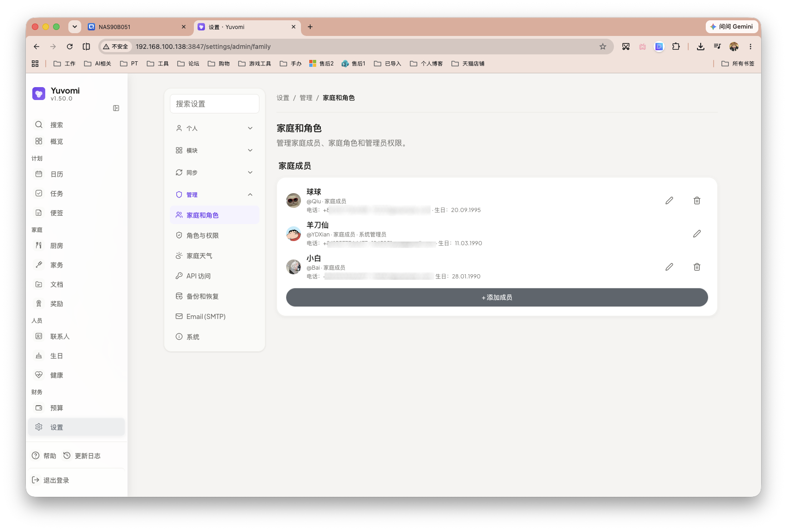787x531 pixels.
Task: Click 退出登录 to log out
Action: (x=51, y=480)
